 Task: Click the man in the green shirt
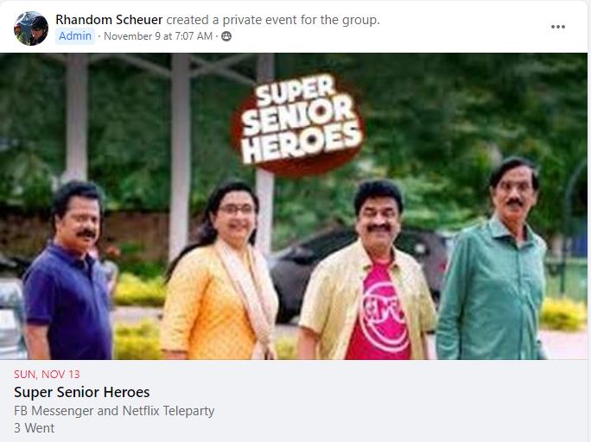pos(493,258)
